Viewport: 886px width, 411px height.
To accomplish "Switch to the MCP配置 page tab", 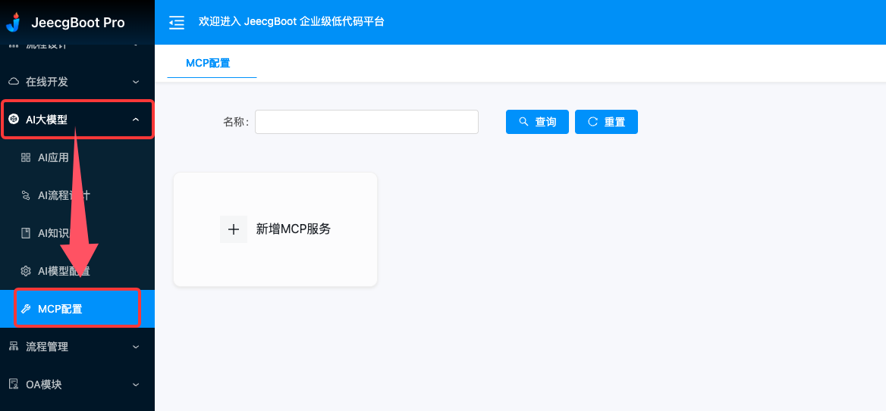I will (209, 63).
